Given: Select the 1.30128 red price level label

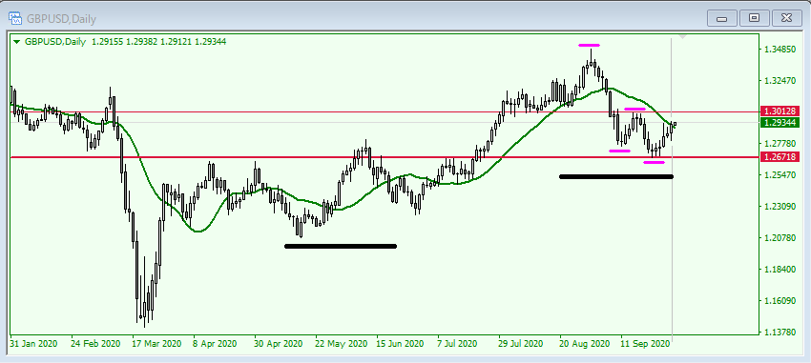Looking at the screenshot, I should (x=780, y=111).
